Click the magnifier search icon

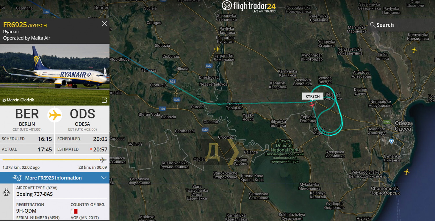373,25
